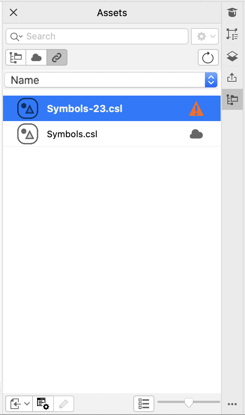The image size is (245, 415).
Task: Open the Learn docker tab
Action: [x=232, y=13]
